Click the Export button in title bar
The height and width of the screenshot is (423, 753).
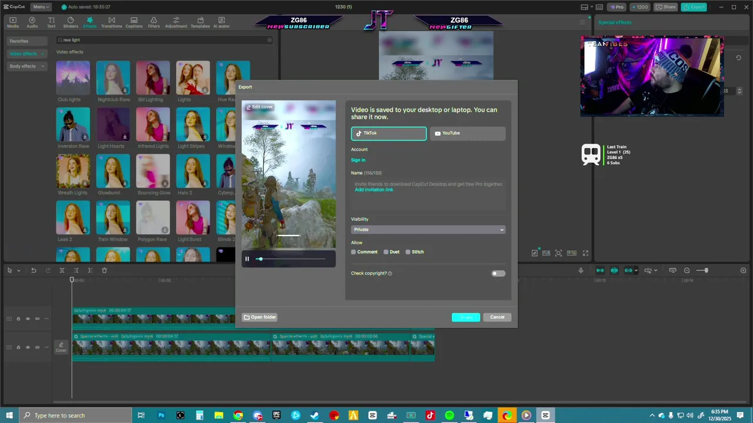[x=694, y=7]
